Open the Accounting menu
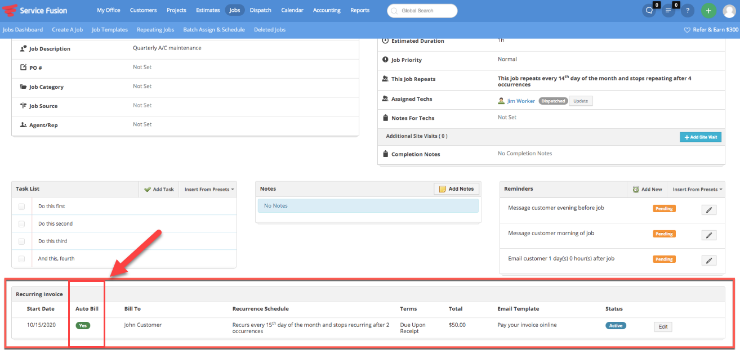 327,10
